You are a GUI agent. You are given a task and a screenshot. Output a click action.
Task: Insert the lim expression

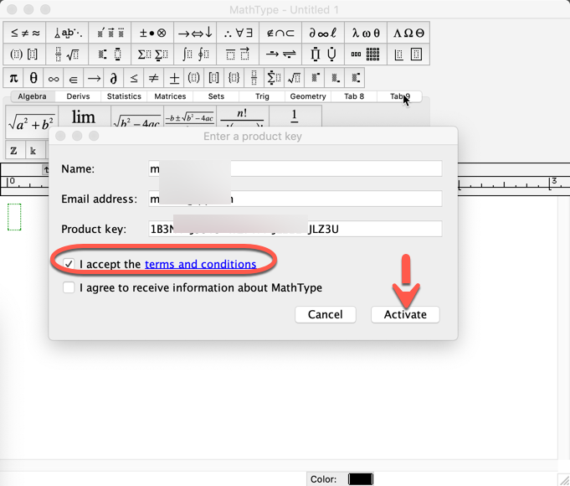pos(84,116)
